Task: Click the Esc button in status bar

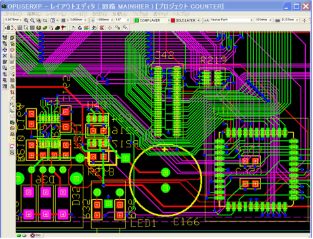Action: (36, 235)
